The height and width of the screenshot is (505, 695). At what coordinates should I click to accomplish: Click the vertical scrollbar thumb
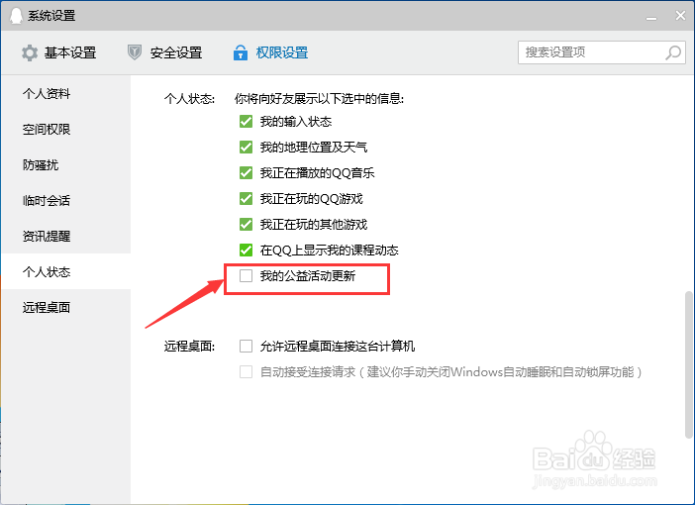688,364
